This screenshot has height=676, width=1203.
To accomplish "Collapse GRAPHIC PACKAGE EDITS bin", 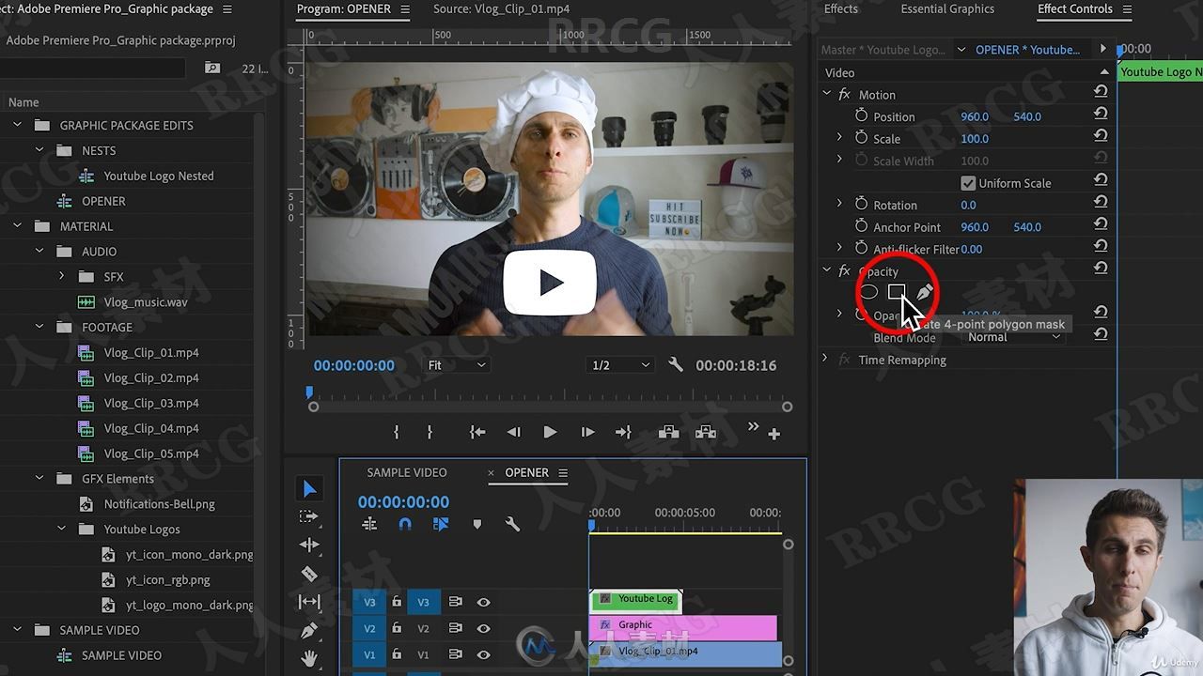I will [17, 125].
